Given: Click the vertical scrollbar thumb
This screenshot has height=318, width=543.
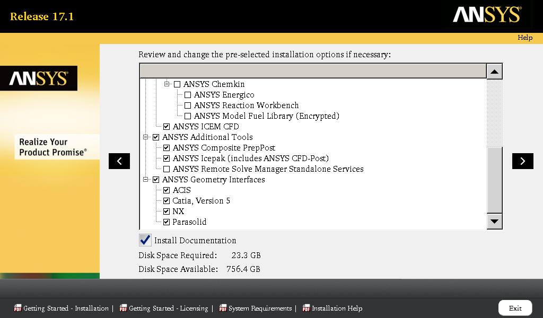Looking at the screenshot, I should [x=495, y=180].
